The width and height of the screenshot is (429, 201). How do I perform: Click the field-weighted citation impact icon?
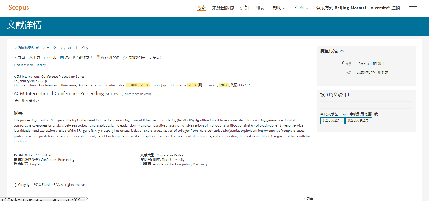point(349,73)
